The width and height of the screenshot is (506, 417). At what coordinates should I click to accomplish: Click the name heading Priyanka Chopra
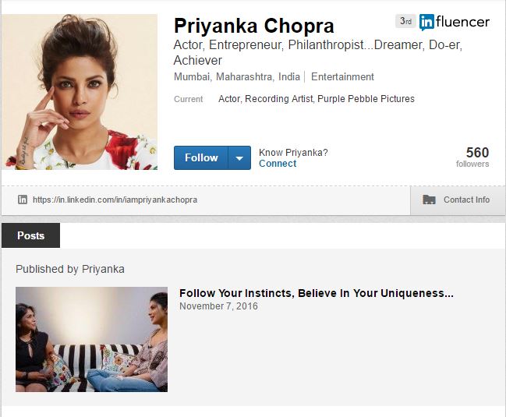[254, 26]
